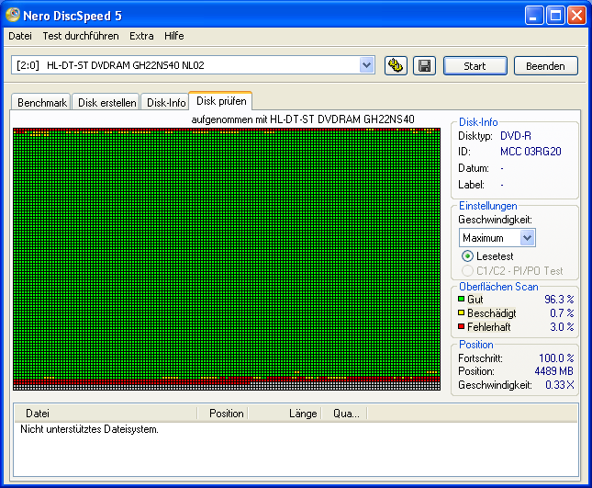Expand the Maximum speed dropdown
Screen dimensions: 592x488
[527, 238]
